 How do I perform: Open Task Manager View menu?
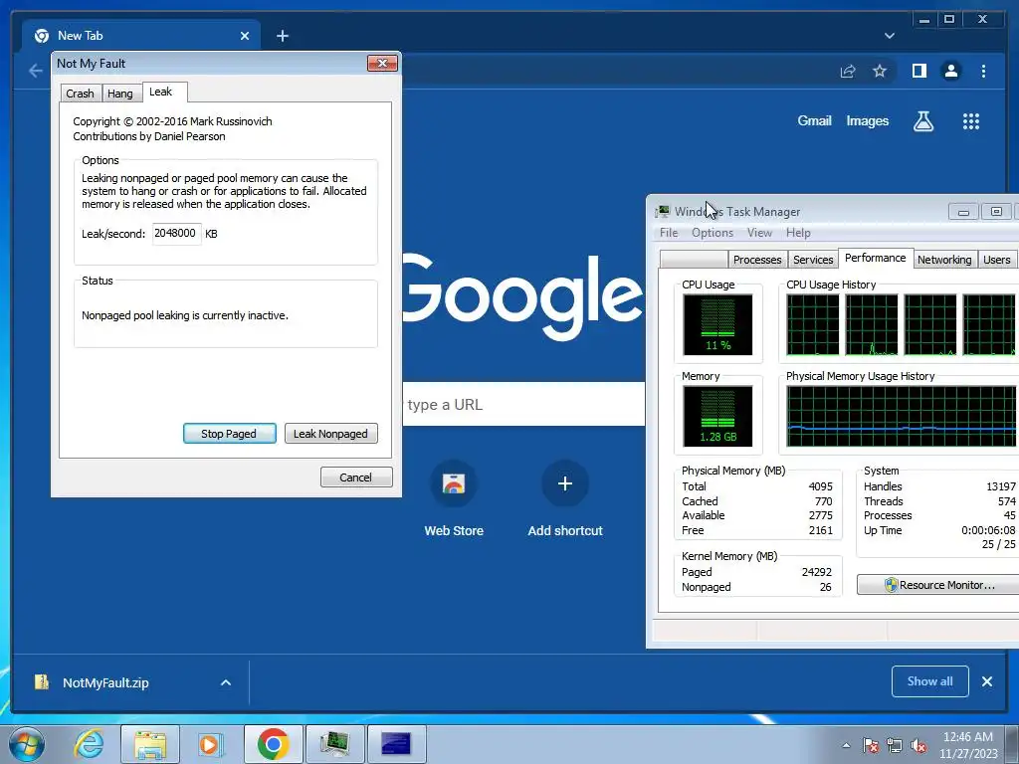pyautogui.click(x=759, y=233)
